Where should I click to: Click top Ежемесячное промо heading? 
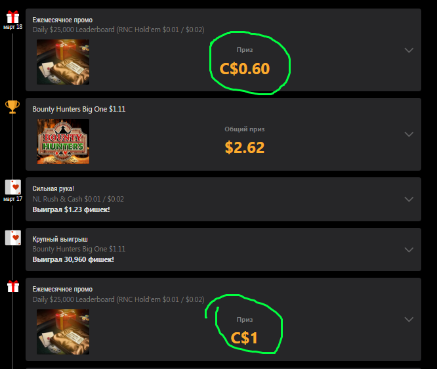click(62, 20)
